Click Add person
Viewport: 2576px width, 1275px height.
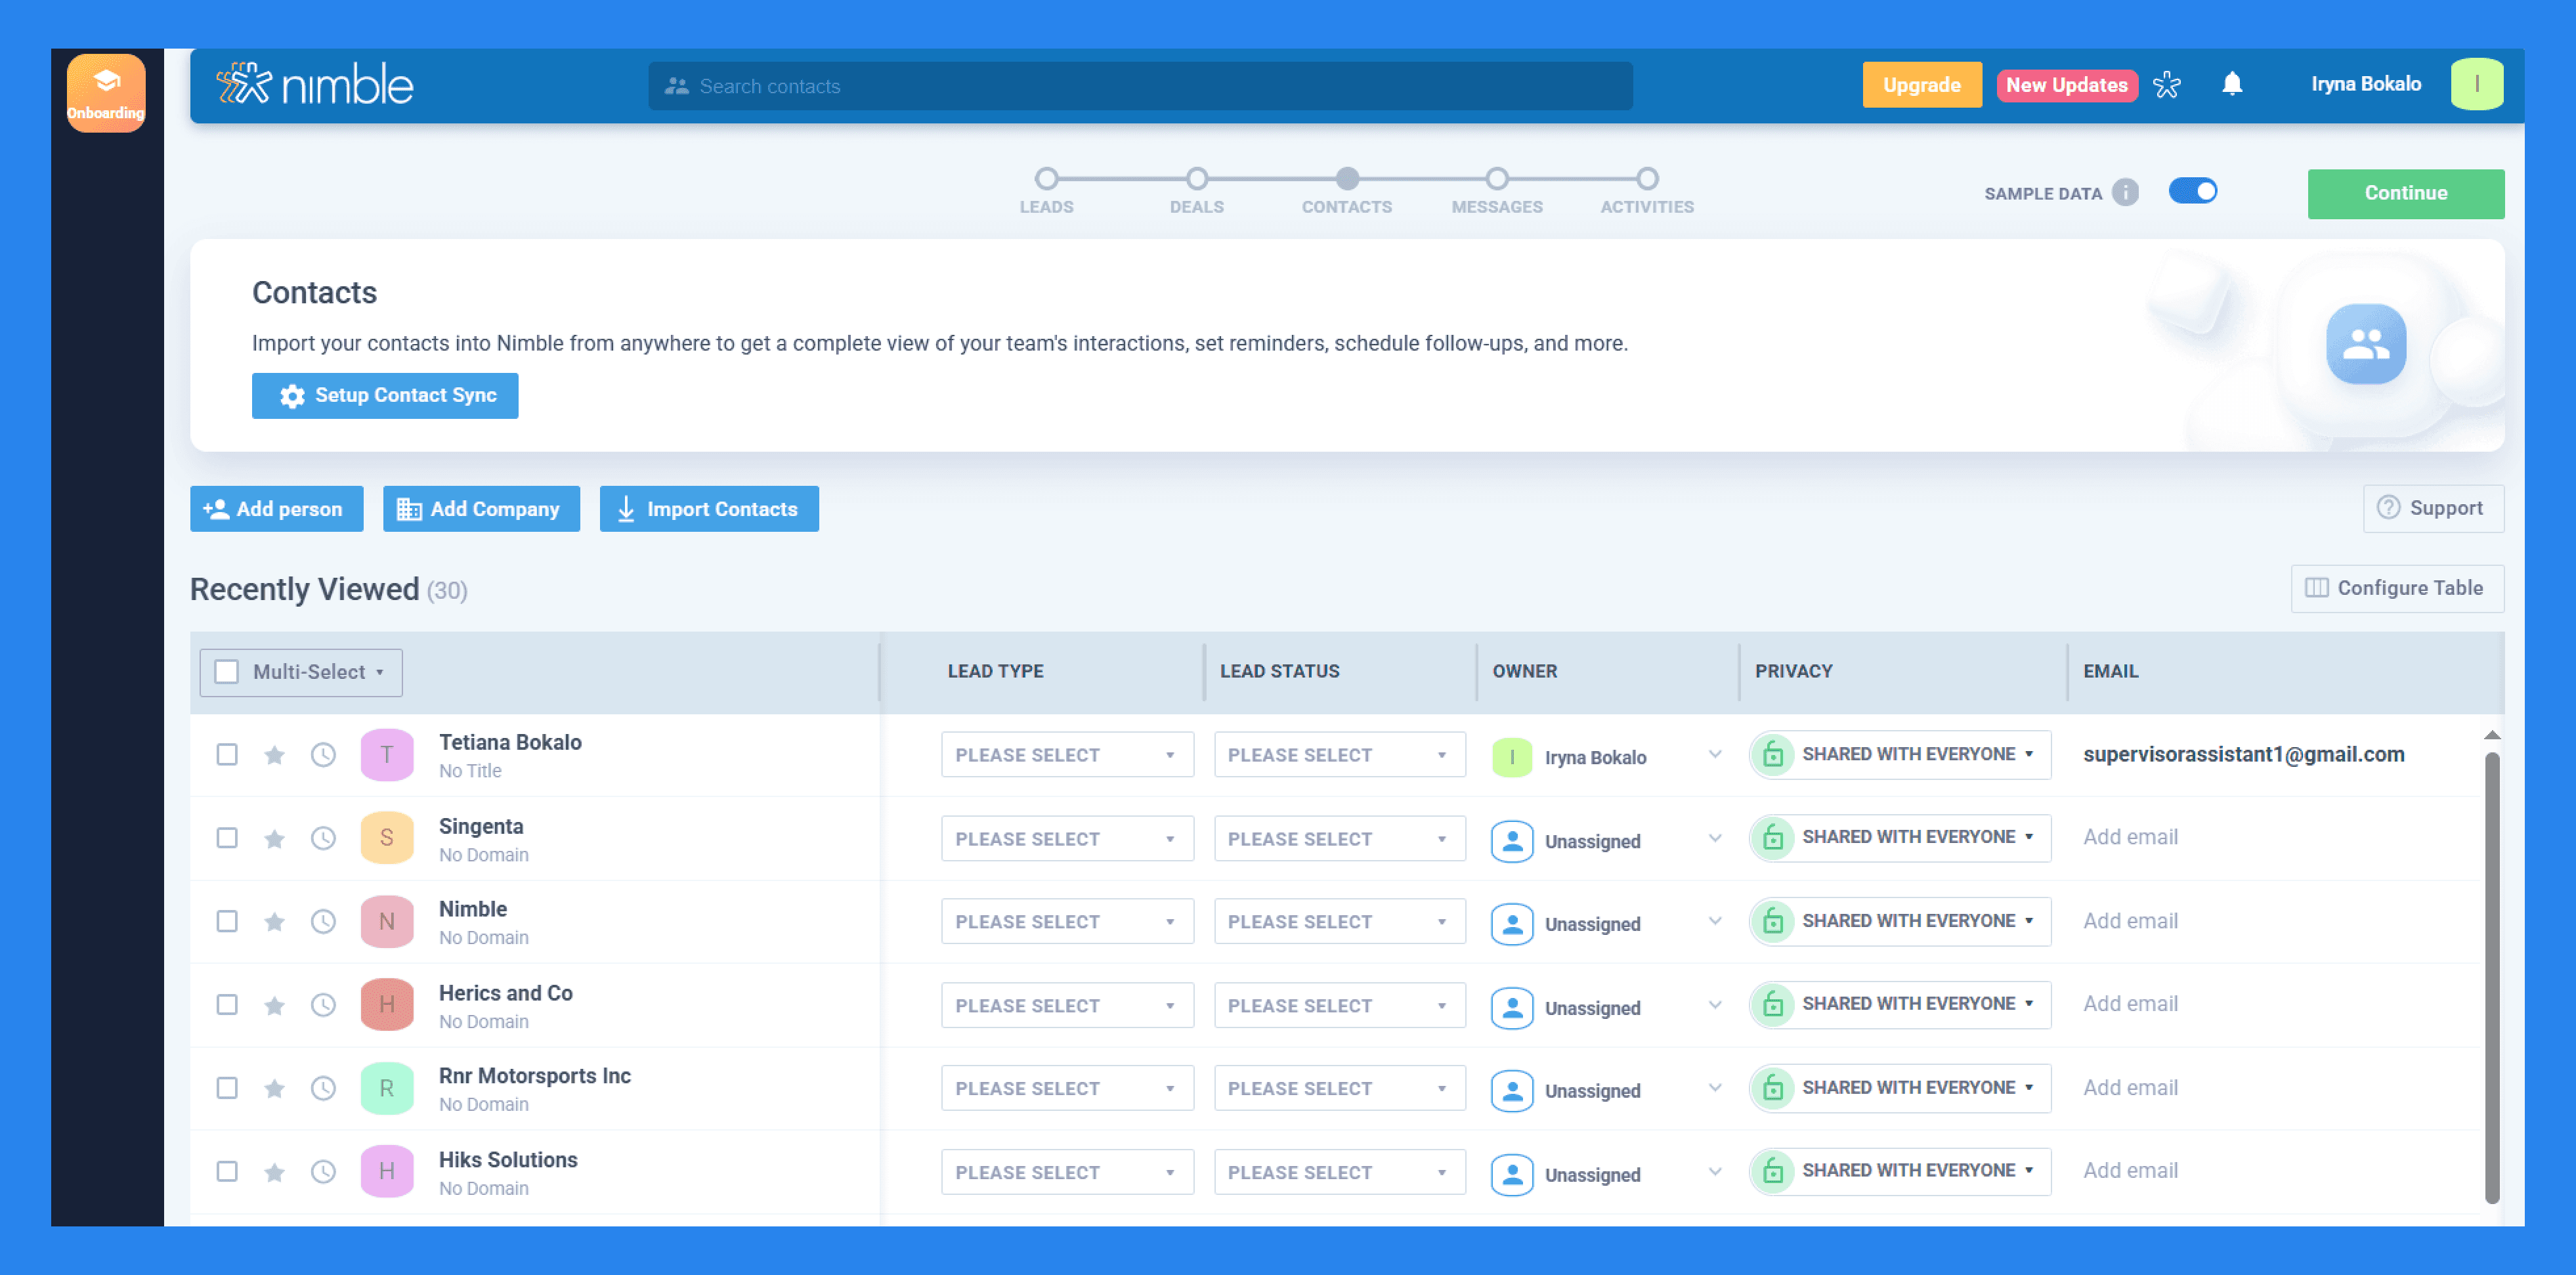coord(276,509)
